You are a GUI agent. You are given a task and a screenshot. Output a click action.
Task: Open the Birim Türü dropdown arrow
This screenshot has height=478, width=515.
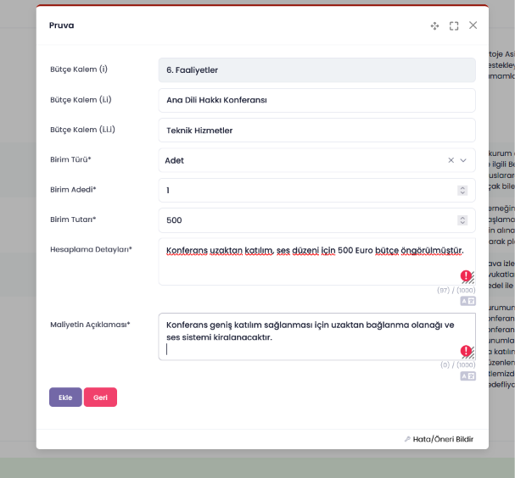click(x=462, y=160)
